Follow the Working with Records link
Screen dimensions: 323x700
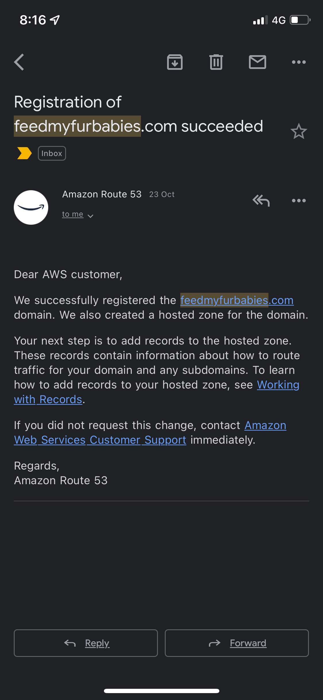pyautogui.click(x=156, y=392)
